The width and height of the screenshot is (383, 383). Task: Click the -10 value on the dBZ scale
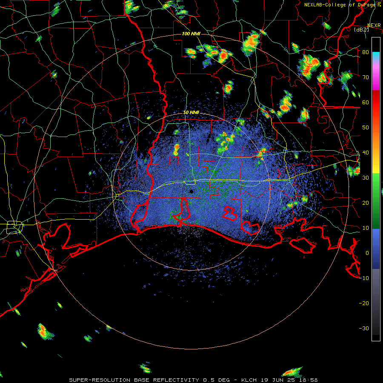[x=364, y=278]
